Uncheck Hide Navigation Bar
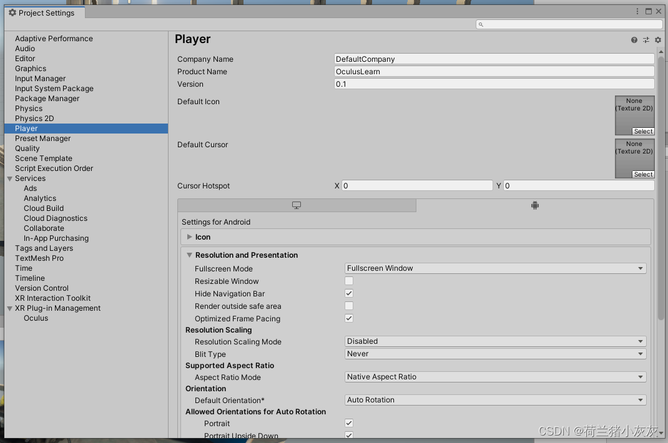Viewport: 668px width, 443px height. coord(349,293)
